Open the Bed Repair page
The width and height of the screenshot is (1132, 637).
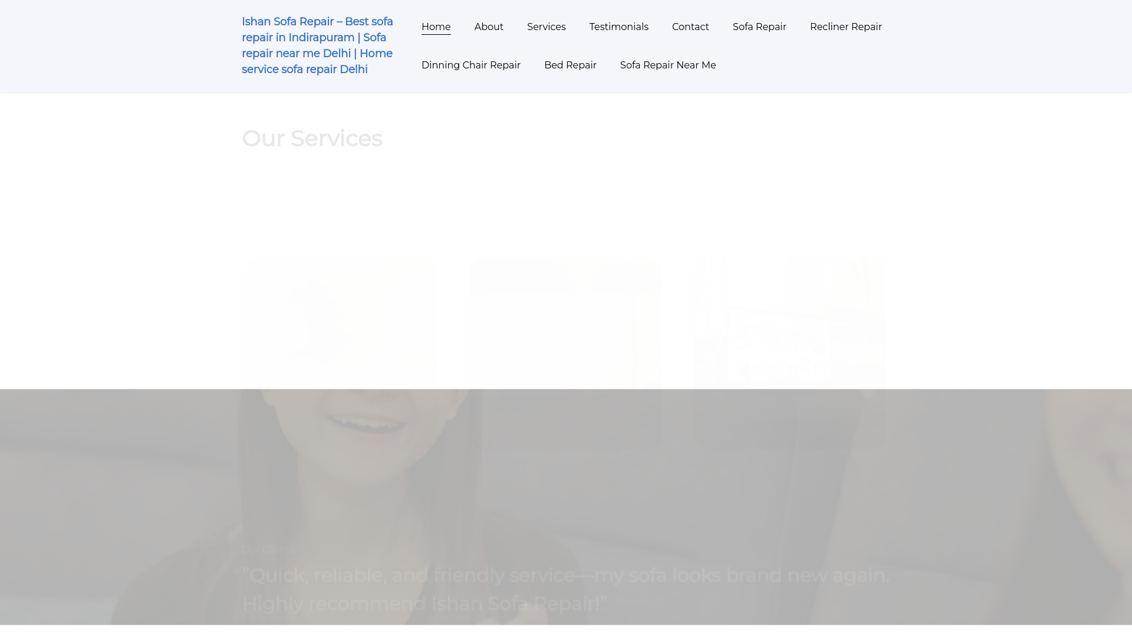[x=570, y=65]
